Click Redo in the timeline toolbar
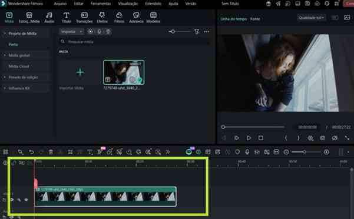This screenshot has width=354, height=219. point(41,152)
